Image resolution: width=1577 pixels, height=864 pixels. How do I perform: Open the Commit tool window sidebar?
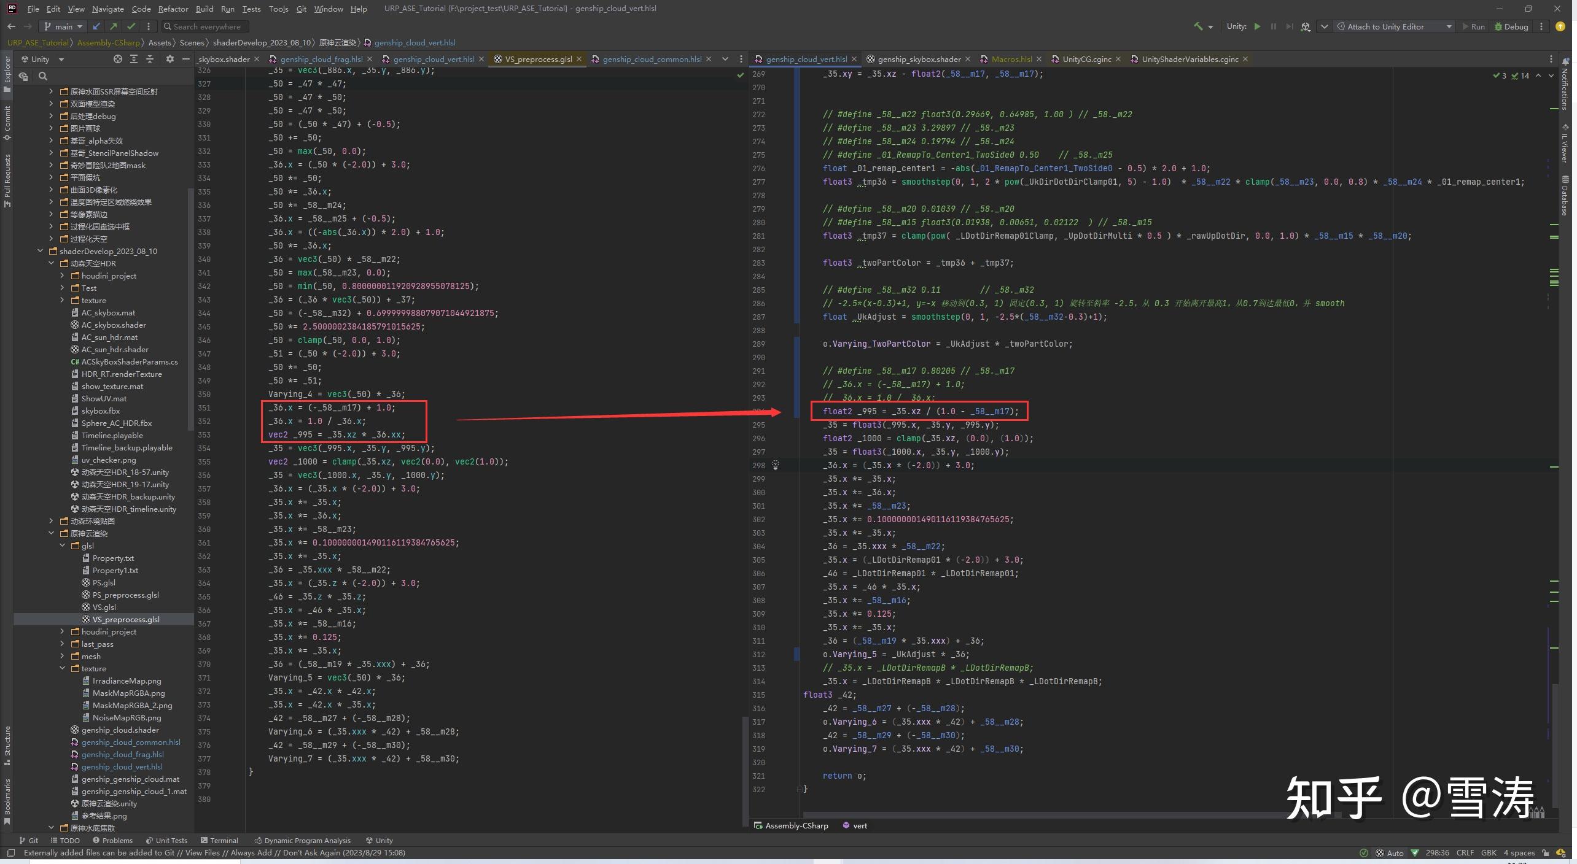7,123
